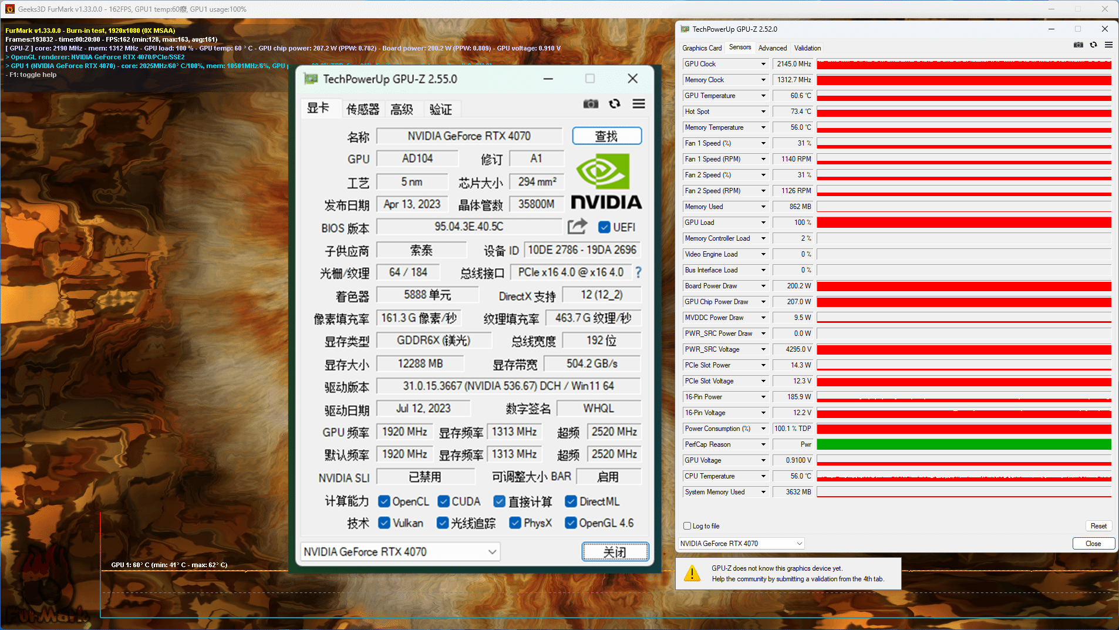Switch to the Graphics Card tab
The height and width of the screenshot is (630, 1119).
click(x=702, y=48)
